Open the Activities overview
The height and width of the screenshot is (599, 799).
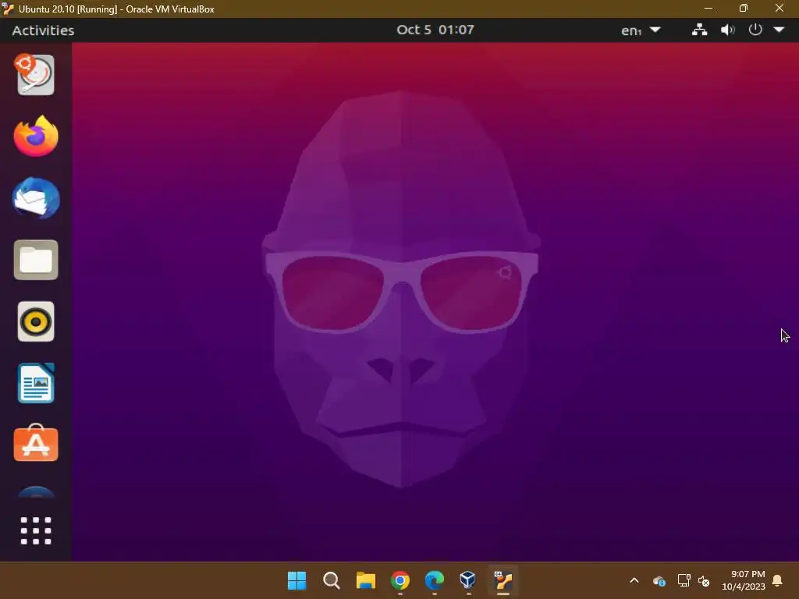[x=43, y=30]
